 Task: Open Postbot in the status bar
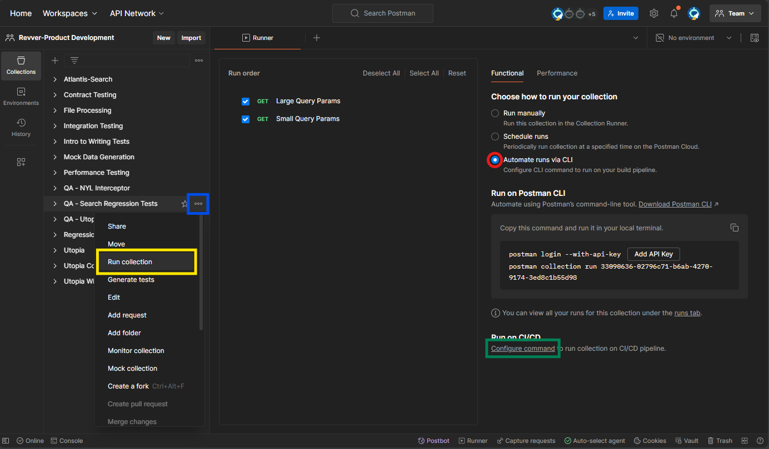click(433, 441)
